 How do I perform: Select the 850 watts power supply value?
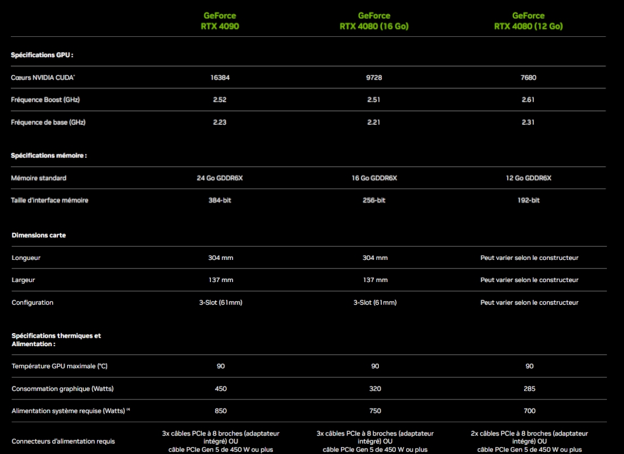221,411
